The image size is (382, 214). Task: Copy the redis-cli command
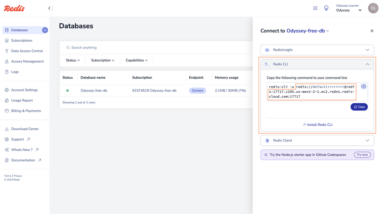pyautogui.click(x=359, y=107)
